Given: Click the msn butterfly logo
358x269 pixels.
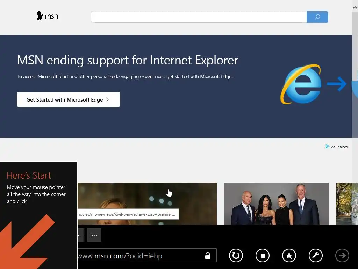Looking at the screenshot, I should [x=47, y=16].
